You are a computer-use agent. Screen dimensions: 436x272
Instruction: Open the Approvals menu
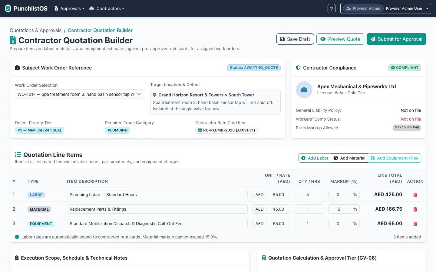(69, 8)
